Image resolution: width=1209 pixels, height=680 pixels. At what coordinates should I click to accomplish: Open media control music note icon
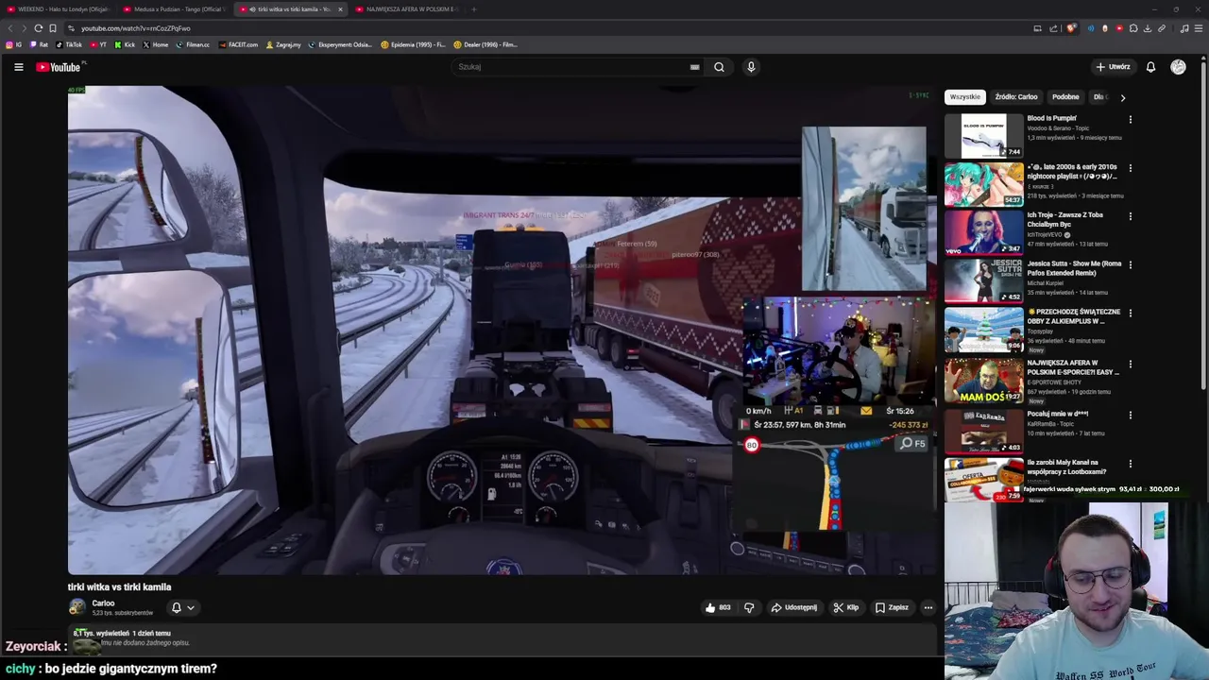[1185, 28]
